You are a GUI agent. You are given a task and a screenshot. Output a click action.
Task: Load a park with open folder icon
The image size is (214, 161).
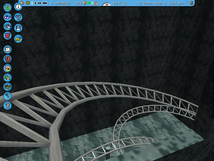[x=18, y=39]
